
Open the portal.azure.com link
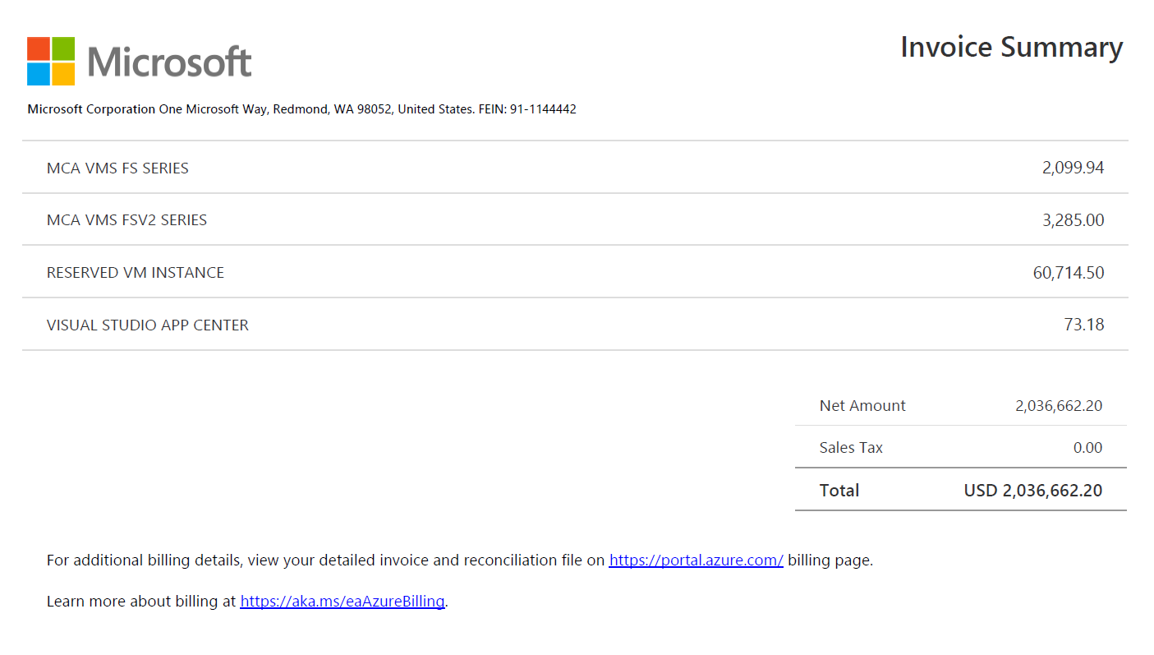[x=696, y=560]
